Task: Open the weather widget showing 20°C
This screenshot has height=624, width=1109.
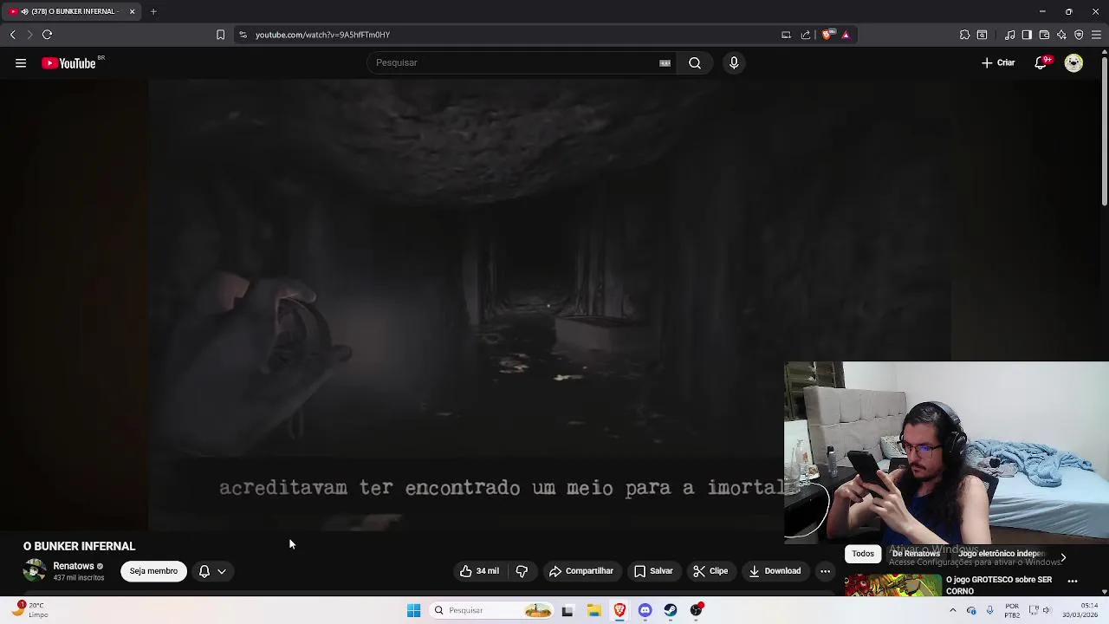Action: pos(30,610)
